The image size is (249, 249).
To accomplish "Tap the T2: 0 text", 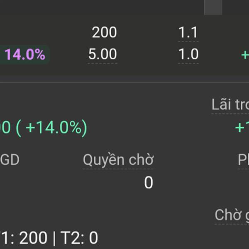I will [79, 238].
